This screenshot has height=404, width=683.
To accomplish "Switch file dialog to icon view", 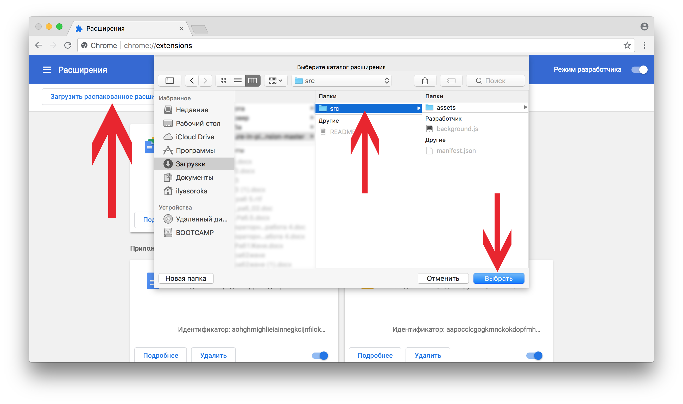I will [223, 81].
